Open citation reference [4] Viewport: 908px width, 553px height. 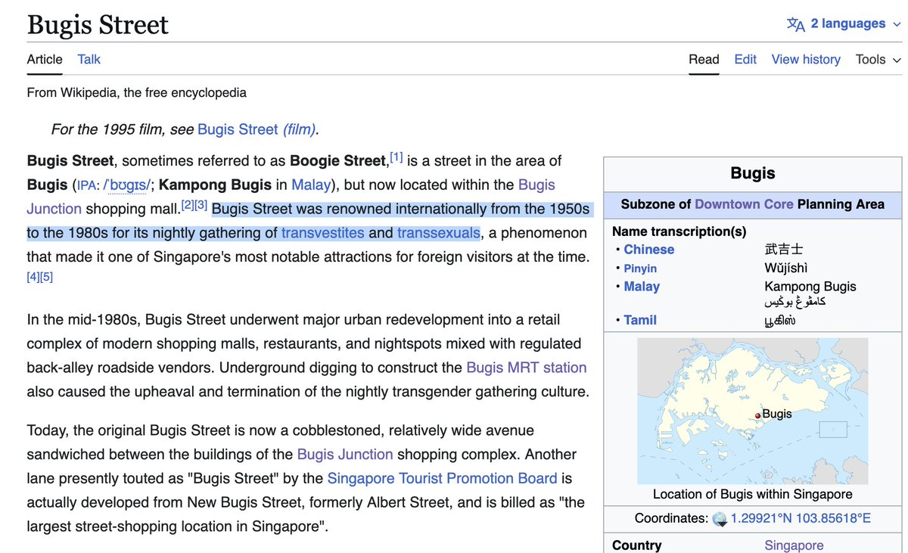33,277
